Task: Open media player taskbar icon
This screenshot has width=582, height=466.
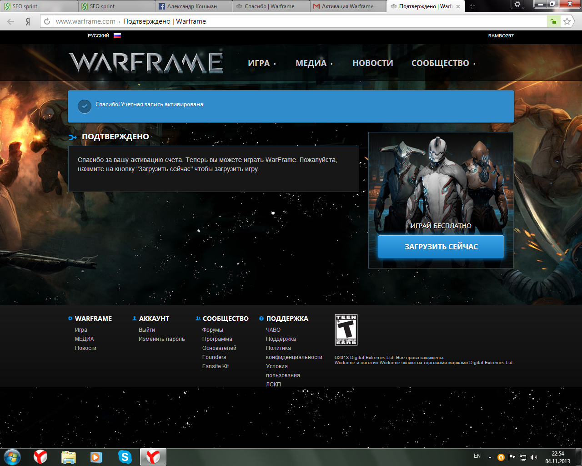Action: [96, 457]
